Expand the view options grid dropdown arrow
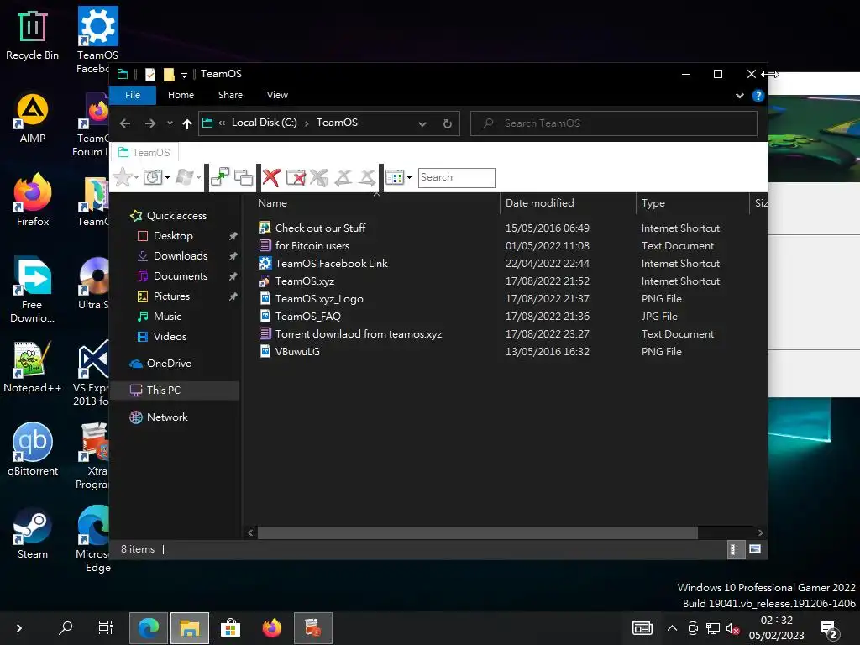This screenshot has width=860, height=645. click(x=409, y=177)
